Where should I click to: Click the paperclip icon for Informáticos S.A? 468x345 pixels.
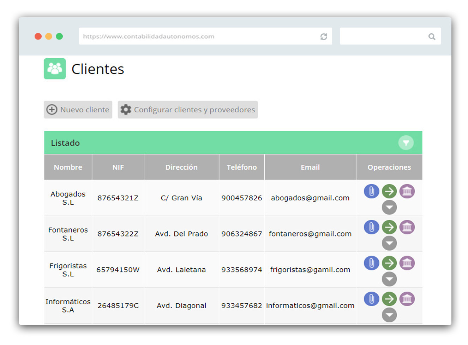coord(372,299)
